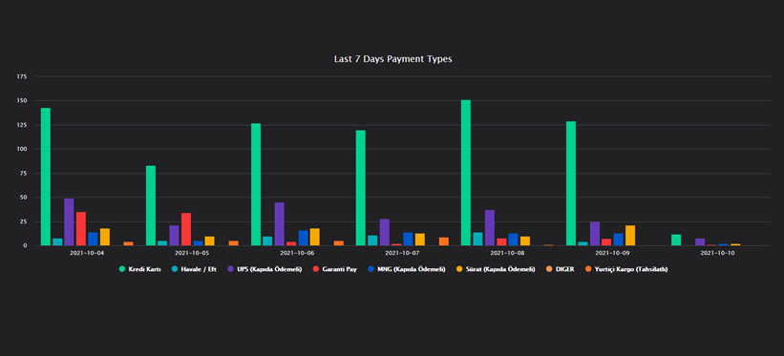Click the chart title Last 7 Days Payment Types
The height and width of the screenshot is (356, 784).
[393, 59]
